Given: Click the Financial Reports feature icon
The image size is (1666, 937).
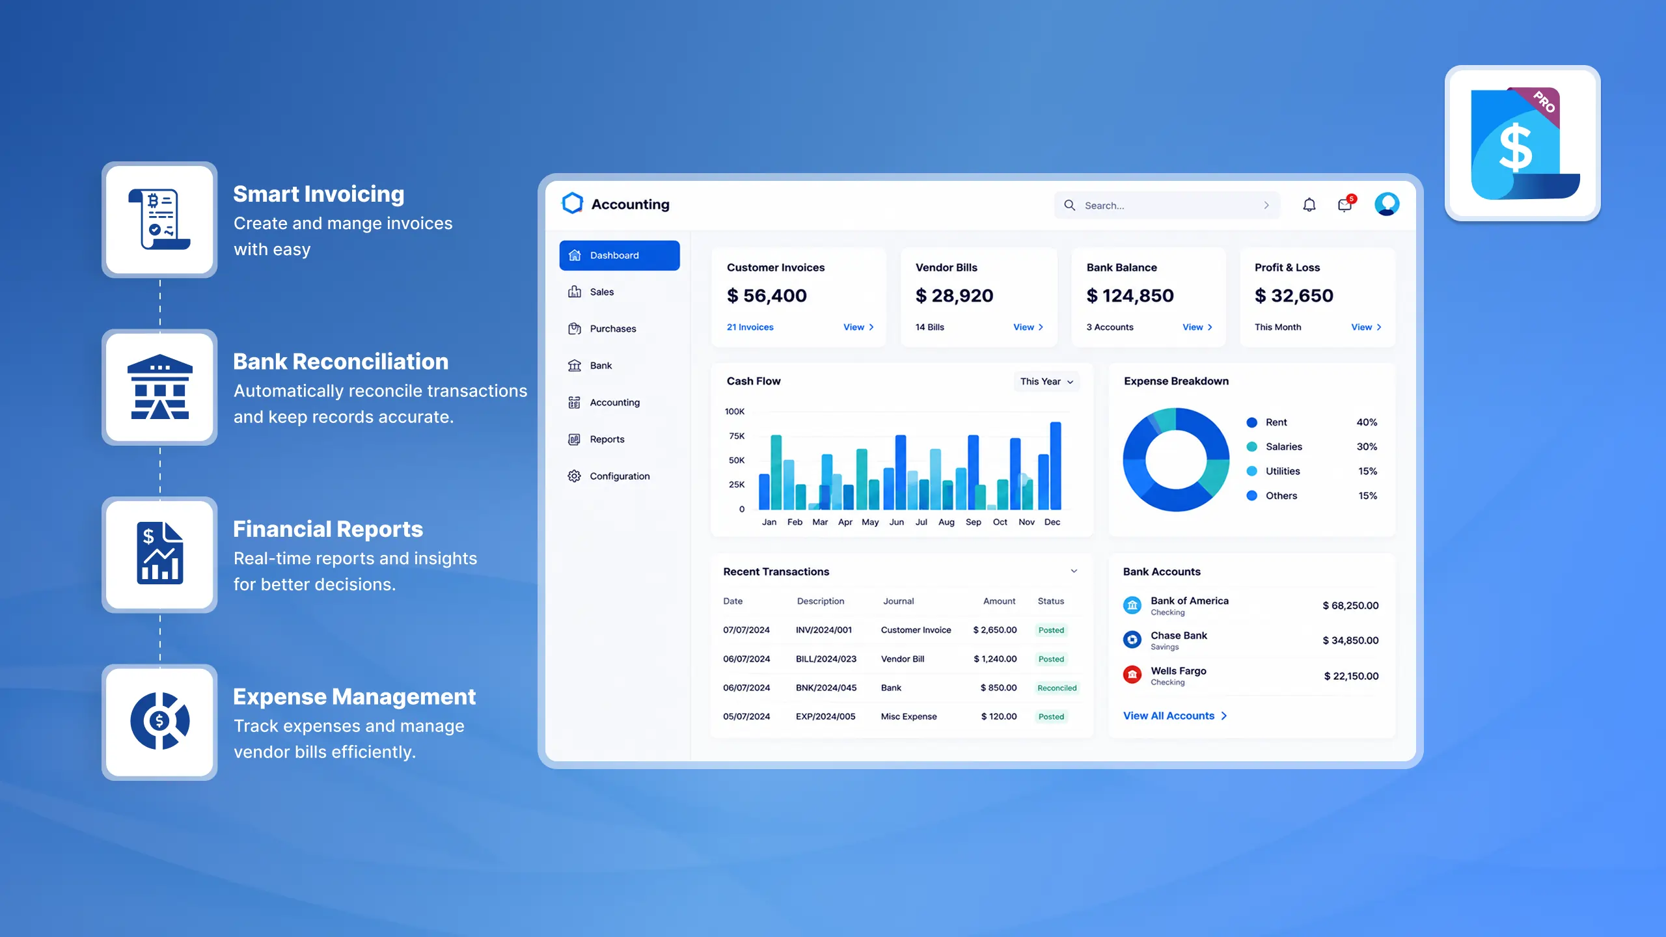Looking at the screenshot, I should pos(159,554).
